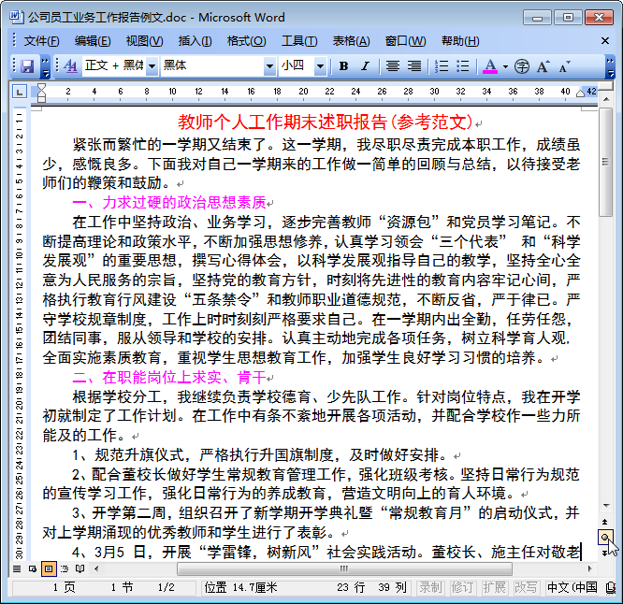Expand the font name dropdown arrow

[x=269, y=66]
